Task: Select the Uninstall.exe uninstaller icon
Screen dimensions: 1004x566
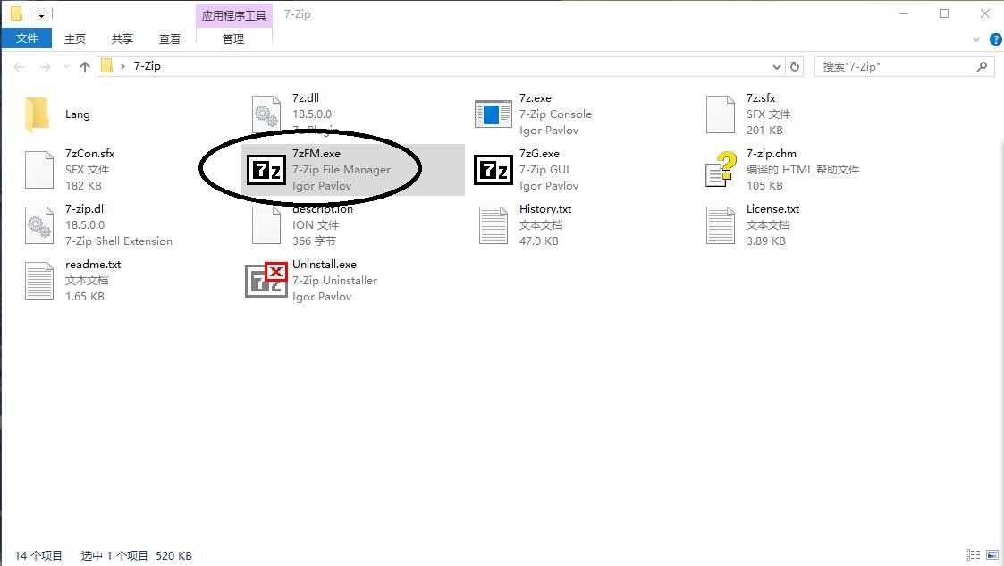Action: click(x=266, y=281)
